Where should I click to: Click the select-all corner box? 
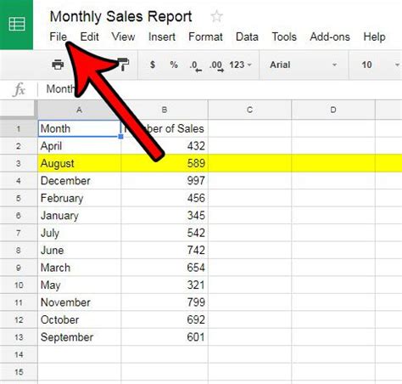pos(19,110)
